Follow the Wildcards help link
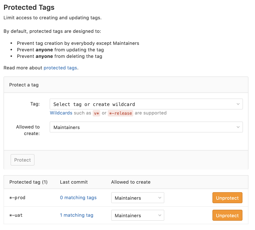This screenshot has width=255, height=230. pyautogui.click(x=61, y=113)
